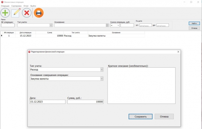Click the Краткое описание text area
Viewport: 202px width, 129px height.
click(x=141, y=85)
